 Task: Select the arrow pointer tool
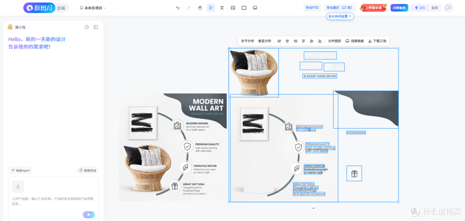pos(211,8)
